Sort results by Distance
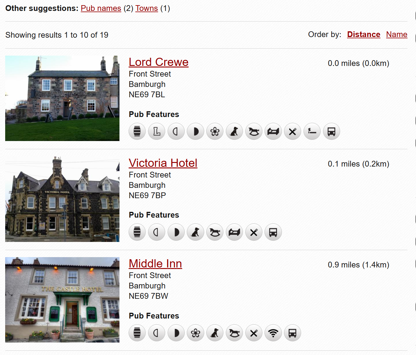The image size is (416, 355). coord(364,35)
